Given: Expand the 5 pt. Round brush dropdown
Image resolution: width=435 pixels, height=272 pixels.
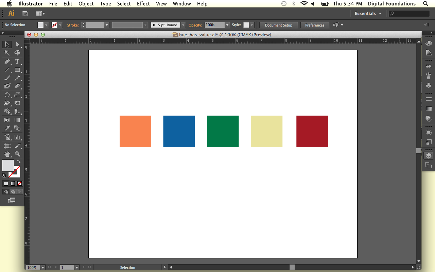Looking at the screenshot, I should click(183, 25).
